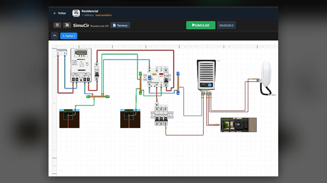327x183 pixels.
Task: Click the Intermediário difficulty label
Action: point(103,15)
